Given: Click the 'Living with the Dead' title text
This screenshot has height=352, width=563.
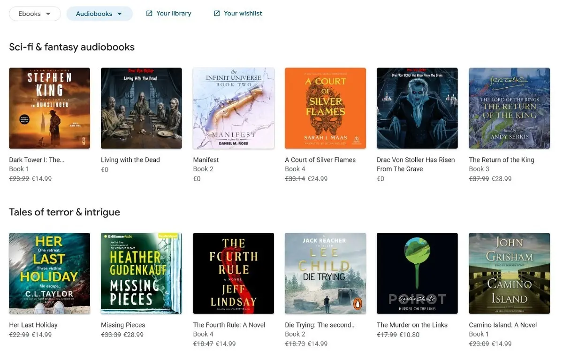Looking at the screenshot, I should click(x=130, y=160).
